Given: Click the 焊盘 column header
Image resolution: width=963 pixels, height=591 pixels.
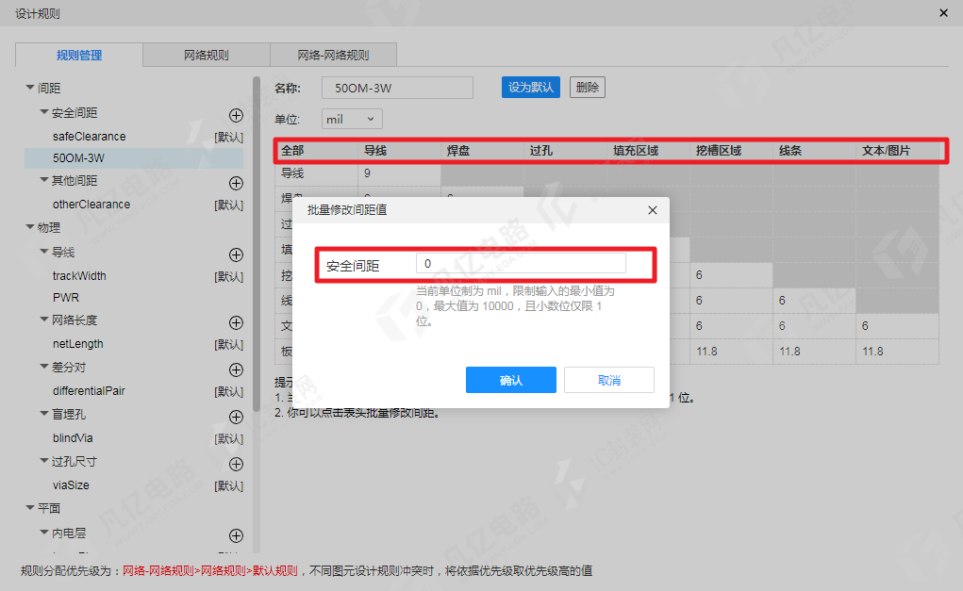Looking at the screenshot, I should pyautogui.click(x=482, y=151).
